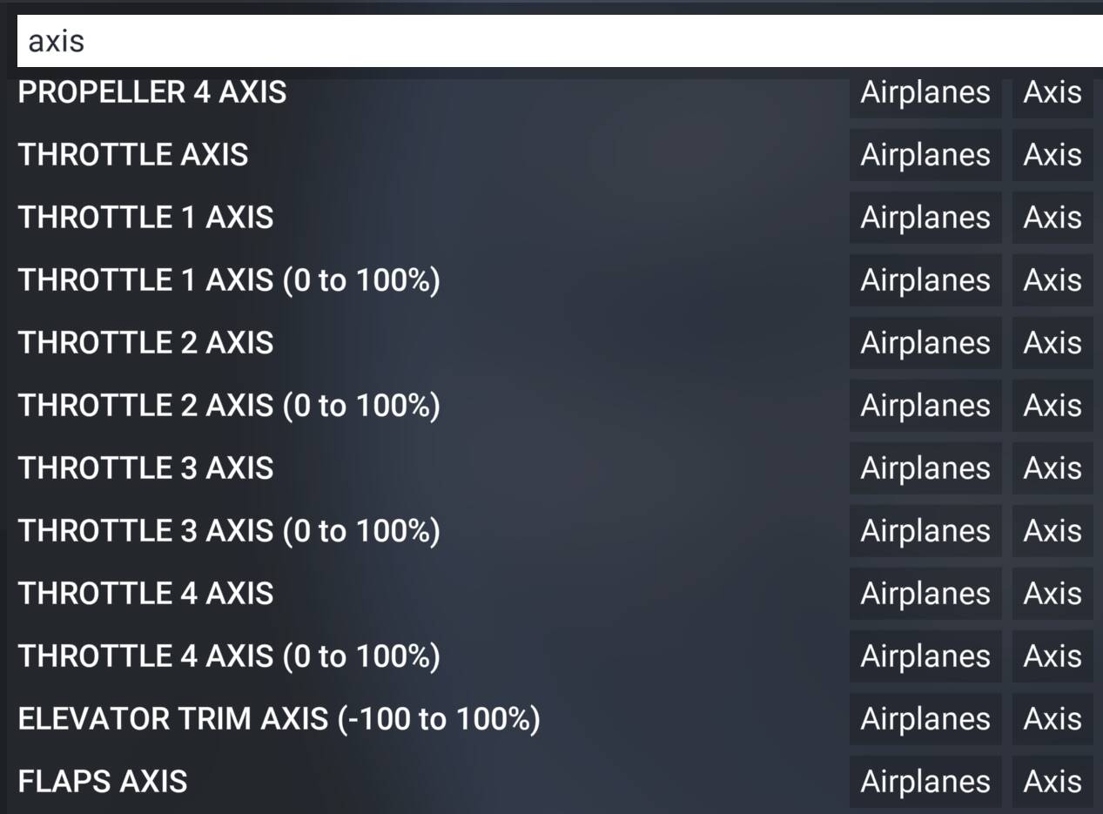Click Airplanes tag on THROTTLE 4 AXIS row

click(x=925, y=594)
